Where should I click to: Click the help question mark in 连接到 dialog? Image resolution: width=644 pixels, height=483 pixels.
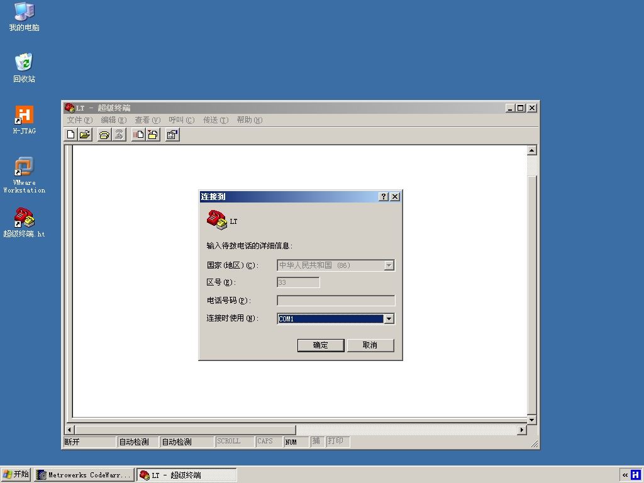[x=383, y=197]
